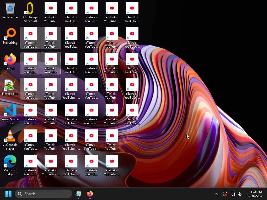Screen dimensions: 267x200
Task: Select the VLC media player shortcut
Action: coord(10,140)
